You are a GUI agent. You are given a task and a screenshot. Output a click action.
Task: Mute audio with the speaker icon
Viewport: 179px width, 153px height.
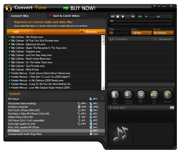tap(147, 17)
